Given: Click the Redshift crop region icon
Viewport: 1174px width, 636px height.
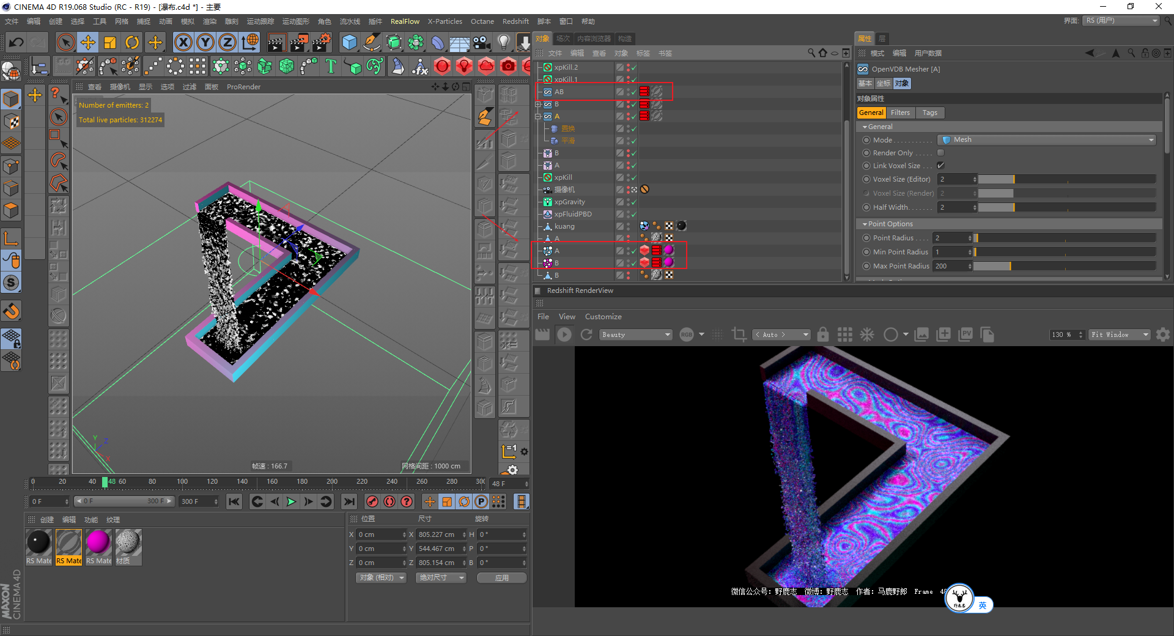Looking at the screenshot, I should point(739,335).
